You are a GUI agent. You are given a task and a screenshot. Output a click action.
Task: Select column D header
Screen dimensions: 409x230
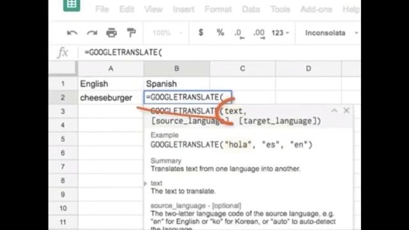coord(308,68)
